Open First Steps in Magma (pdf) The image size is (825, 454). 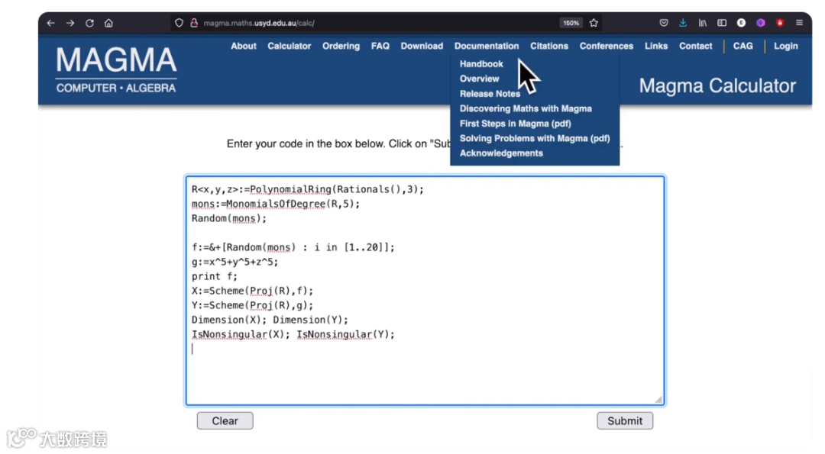(515, 124)
